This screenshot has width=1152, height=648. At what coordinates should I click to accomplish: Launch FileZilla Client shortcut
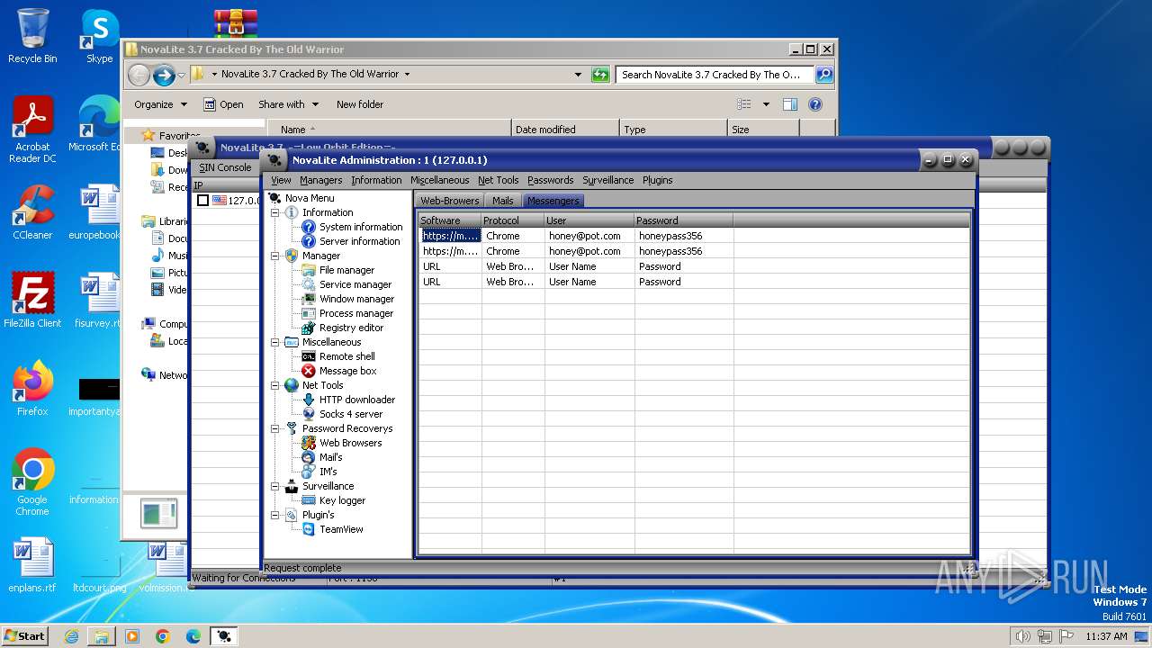coord(32,301)
